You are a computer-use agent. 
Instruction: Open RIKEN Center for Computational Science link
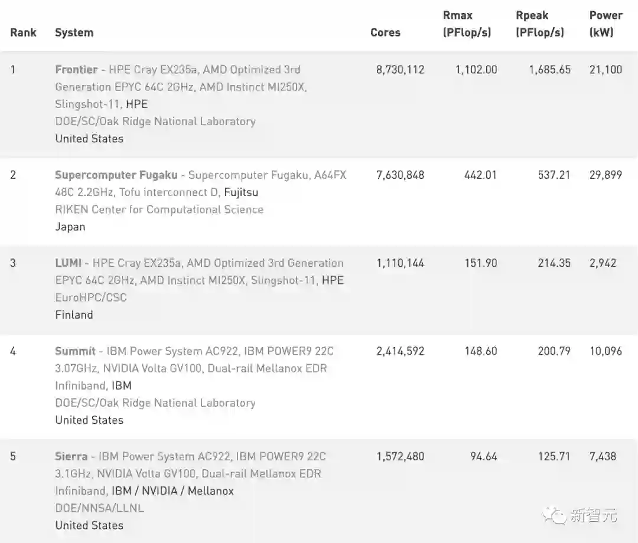159,210
